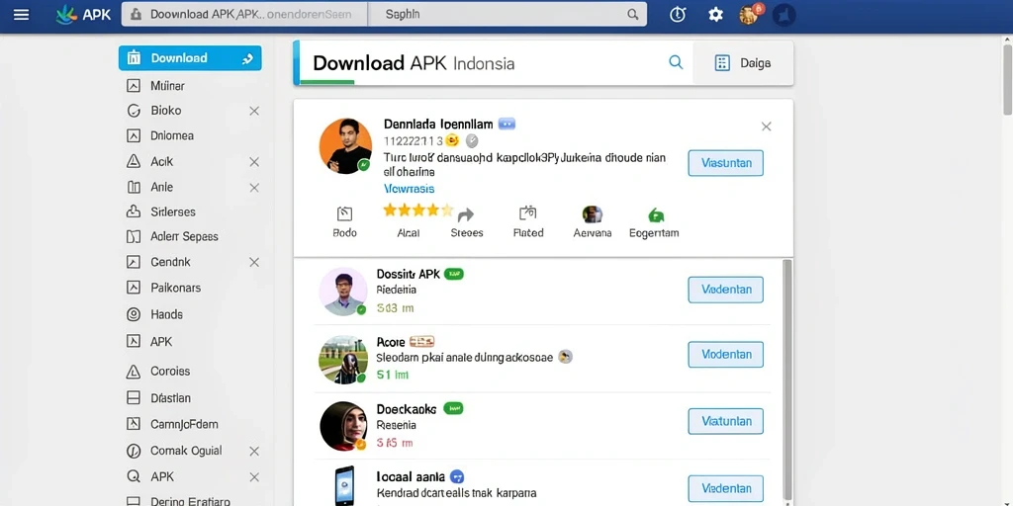Remove Acik with its X button
1013x506 pixels.
[254, 162]
